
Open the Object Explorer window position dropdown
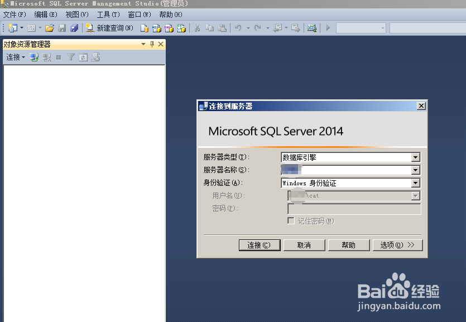[x=143, y=44]
